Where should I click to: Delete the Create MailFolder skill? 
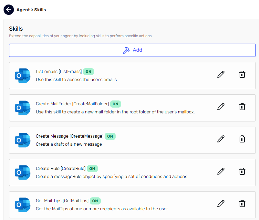coord(242,107)
